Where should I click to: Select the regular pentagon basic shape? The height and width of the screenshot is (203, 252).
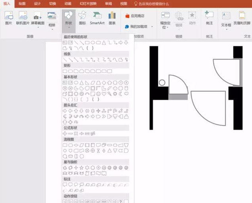[110, 83]
